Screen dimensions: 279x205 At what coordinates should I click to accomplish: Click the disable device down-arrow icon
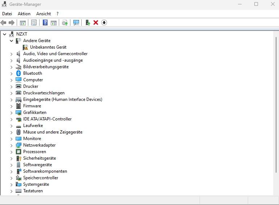tap(104, 22)
